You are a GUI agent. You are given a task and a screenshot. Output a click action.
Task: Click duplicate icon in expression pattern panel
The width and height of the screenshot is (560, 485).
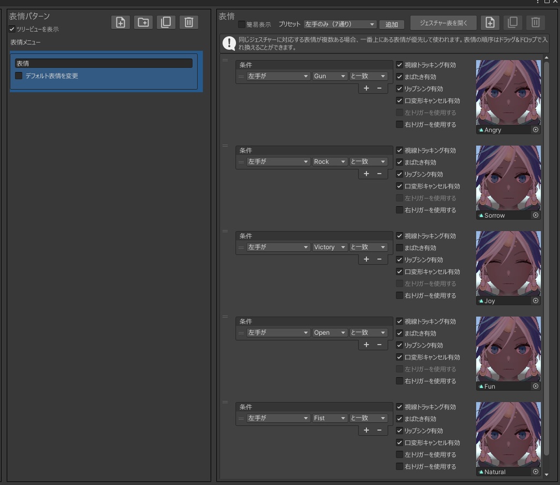click(166, 22)
